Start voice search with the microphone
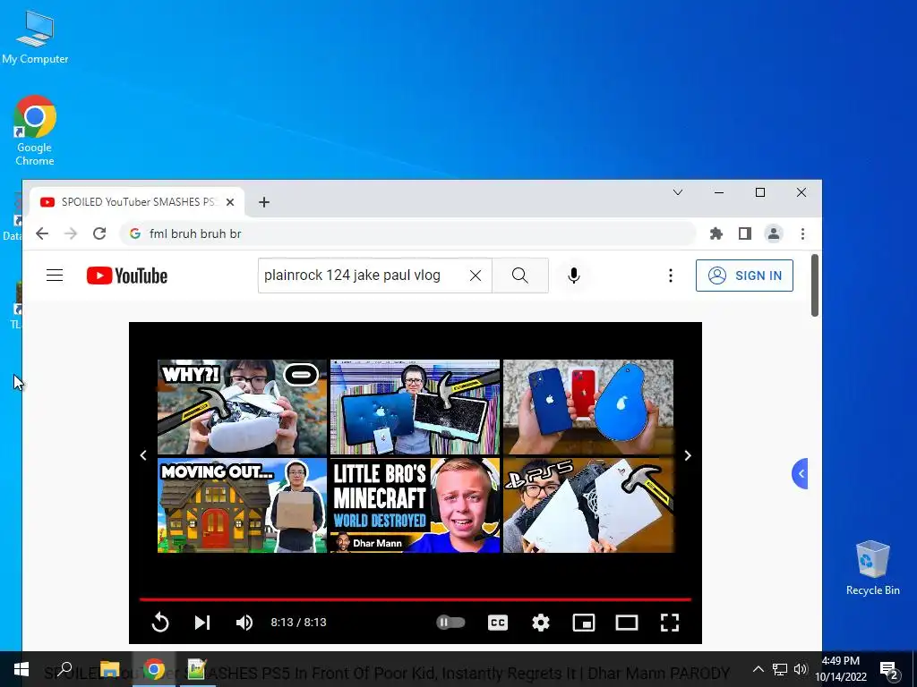This screenshot has width=917, height=687. click(574, 276)
